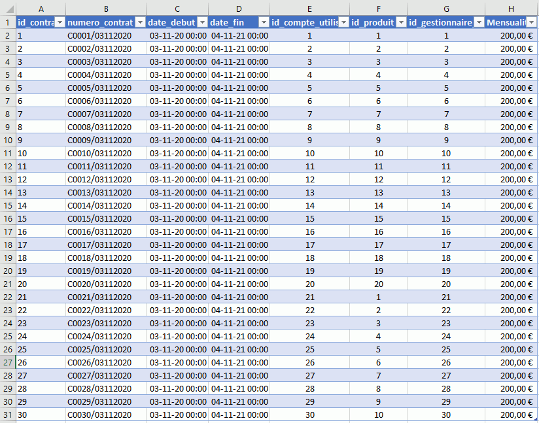Open the date_fin filter dropdown
Image resolution: width=539 pixels, height=423 pixels.
click(264, 23)
